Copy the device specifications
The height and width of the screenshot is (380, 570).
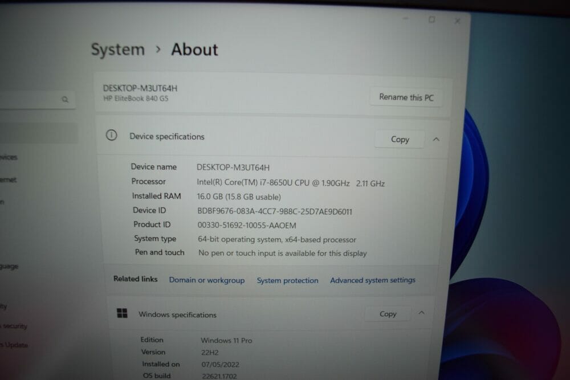coord(400,139)
